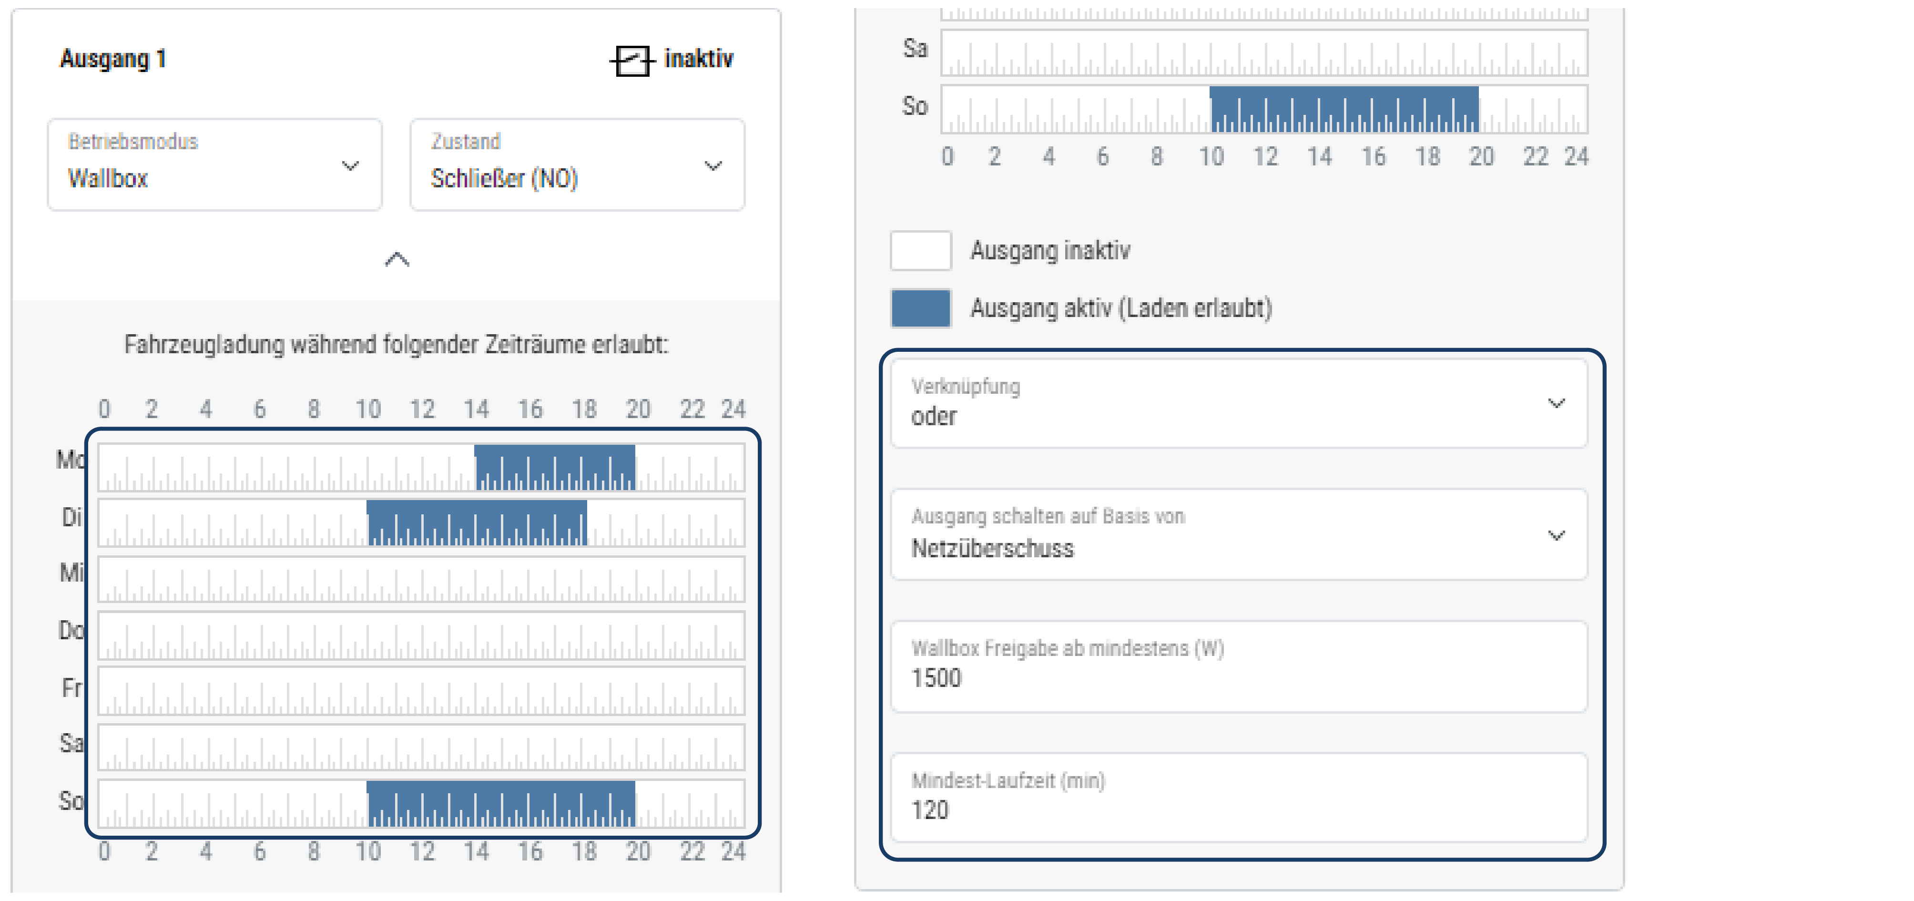Collapse the schedule with the up chevron
Image resolution: width=1914 pixels, height=901 pixels.
[x=397, y=259]
